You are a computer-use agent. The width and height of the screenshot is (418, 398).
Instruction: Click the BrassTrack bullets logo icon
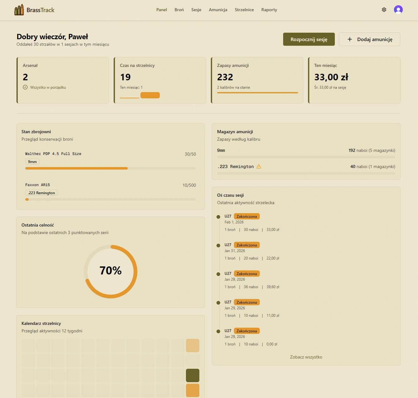coord(19,10)
